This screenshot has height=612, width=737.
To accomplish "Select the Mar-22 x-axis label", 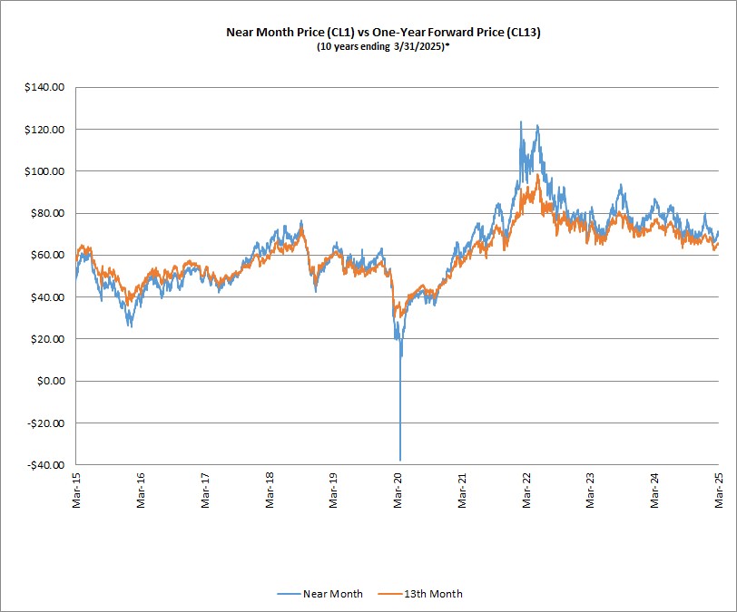I will click(x=526, y=491).
